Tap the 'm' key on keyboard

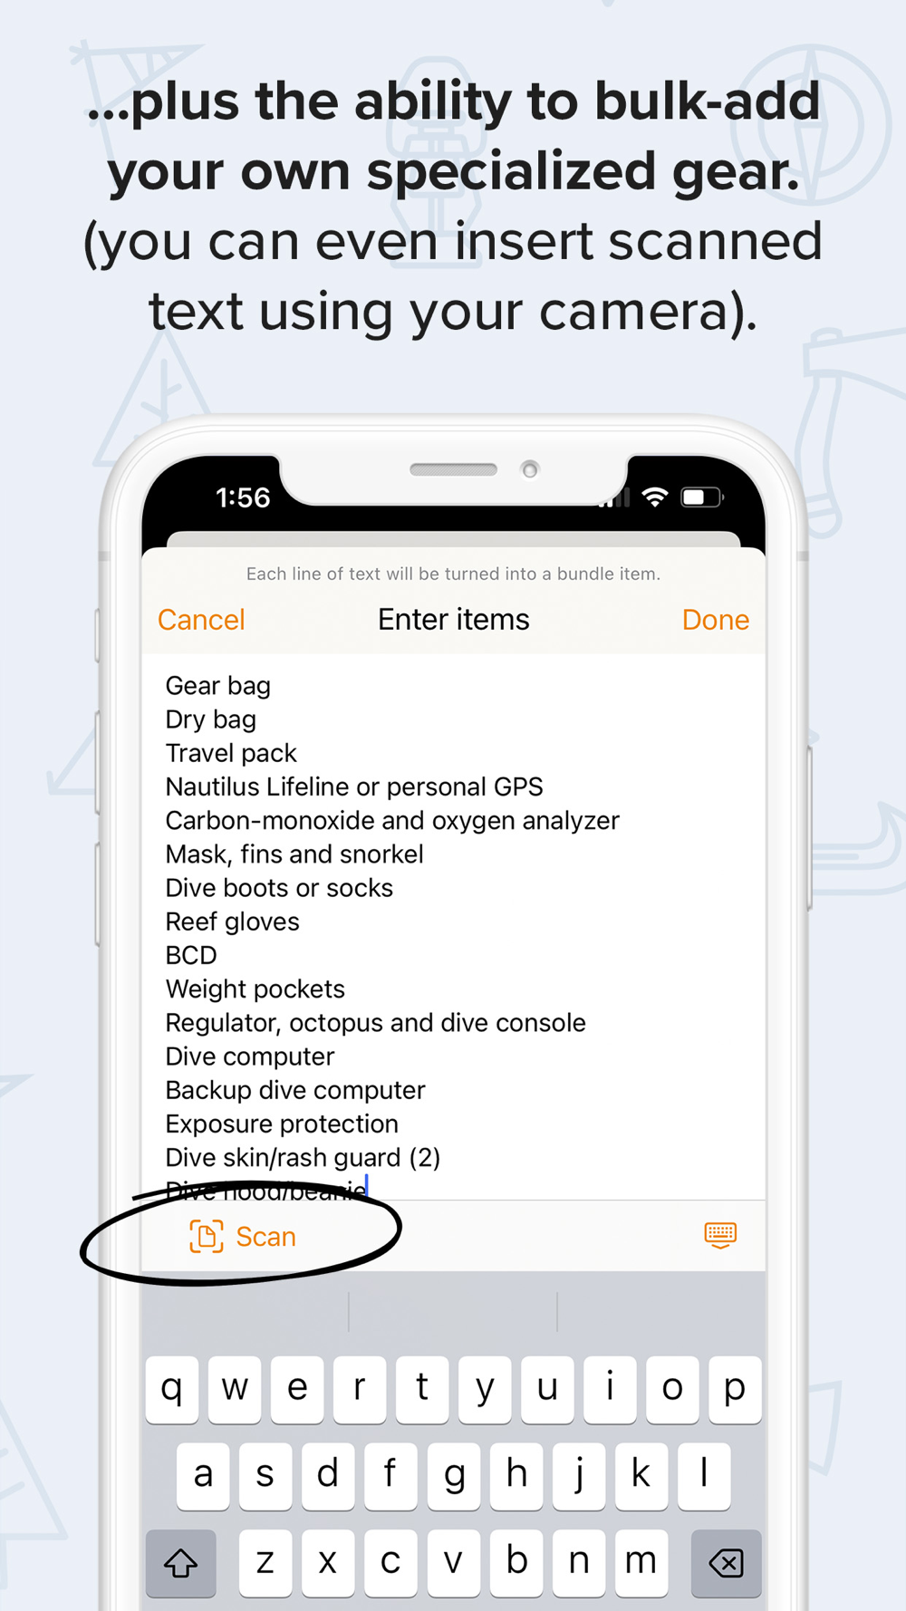tap(641, 1563)
